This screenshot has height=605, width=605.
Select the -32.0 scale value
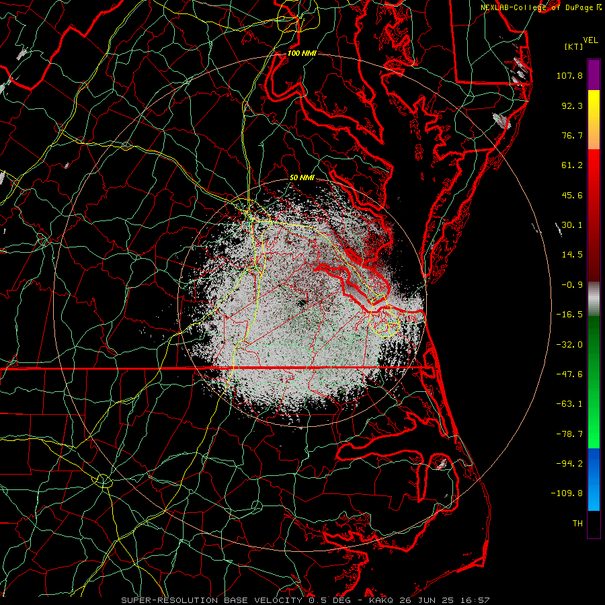(569, 345)
